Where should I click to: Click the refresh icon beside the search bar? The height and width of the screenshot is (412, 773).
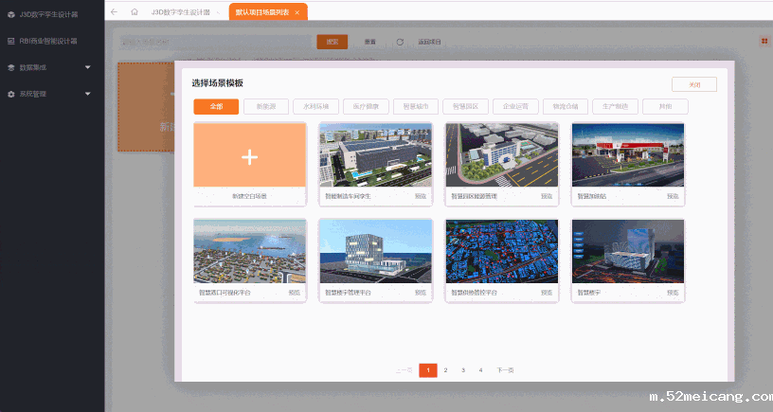[400, 42]
